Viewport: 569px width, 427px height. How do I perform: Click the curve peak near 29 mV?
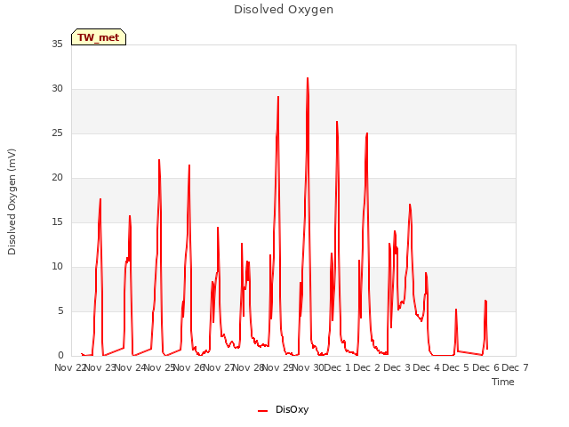[x=278, y=97]
